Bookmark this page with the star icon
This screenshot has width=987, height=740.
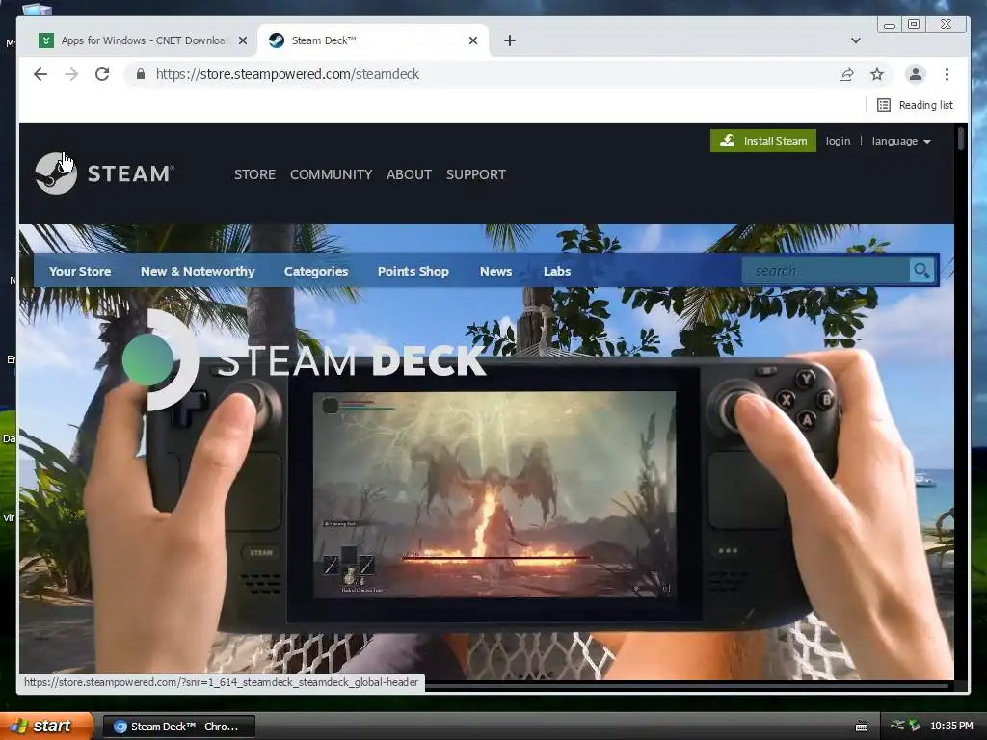click(877, 74)
